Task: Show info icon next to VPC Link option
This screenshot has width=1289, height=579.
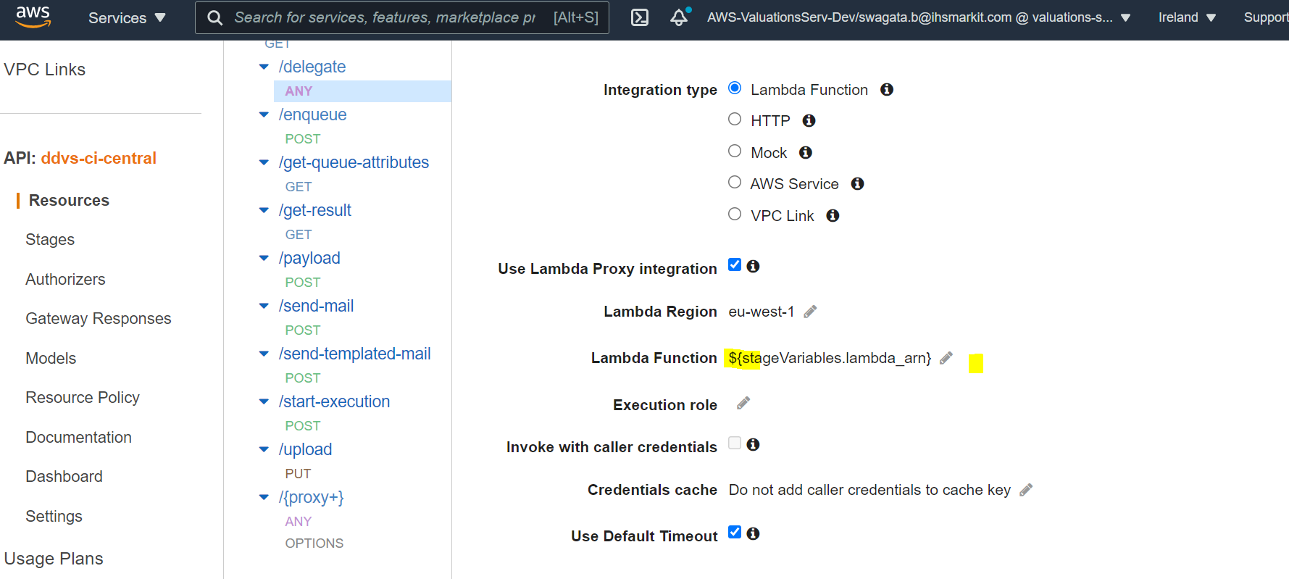Action: [x=833, y=216]
